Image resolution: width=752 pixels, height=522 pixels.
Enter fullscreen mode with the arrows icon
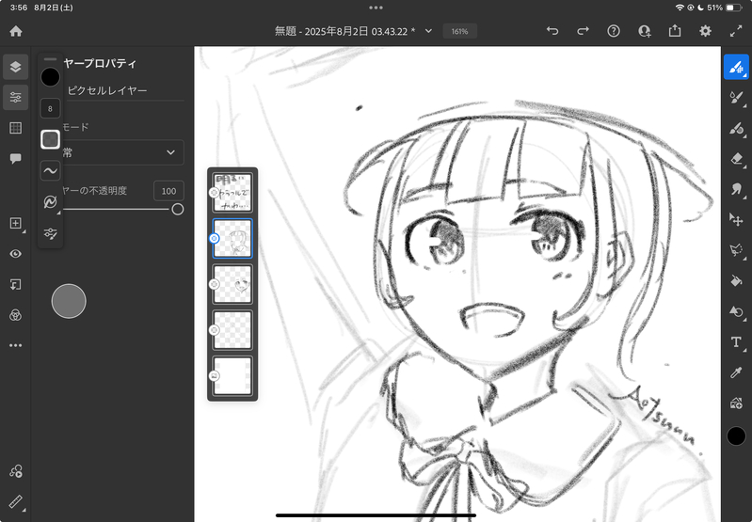point(736,31)
